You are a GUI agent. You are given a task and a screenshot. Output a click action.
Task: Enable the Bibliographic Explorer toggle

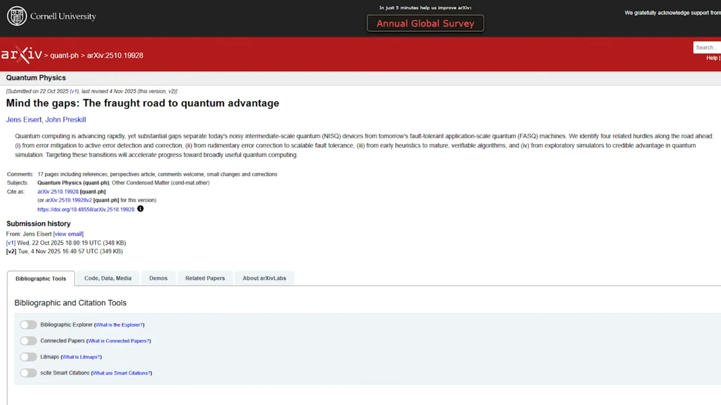click(29, 325)
